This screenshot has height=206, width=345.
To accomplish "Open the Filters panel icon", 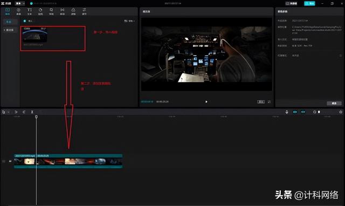I will pyautogui.click(x=73, y=11).
